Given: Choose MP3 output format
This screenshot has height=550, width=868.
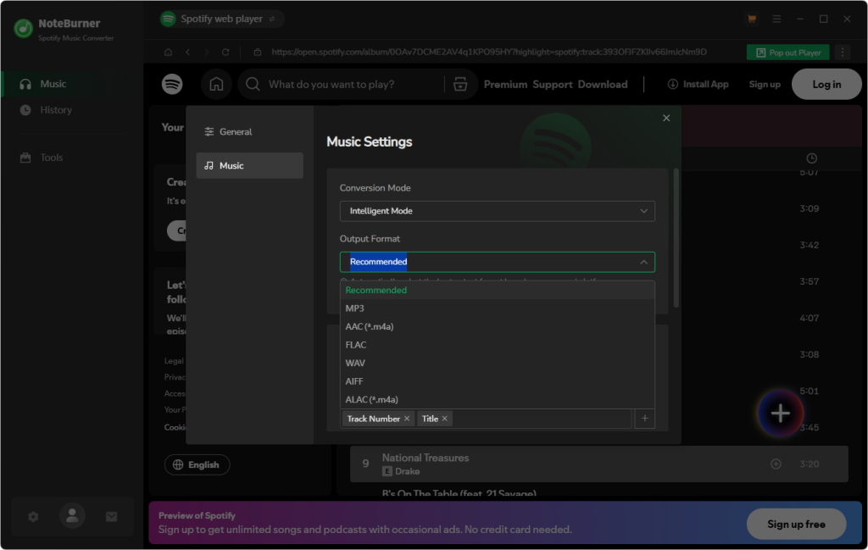Looking at the screenshot, I should tap(497, 308).
